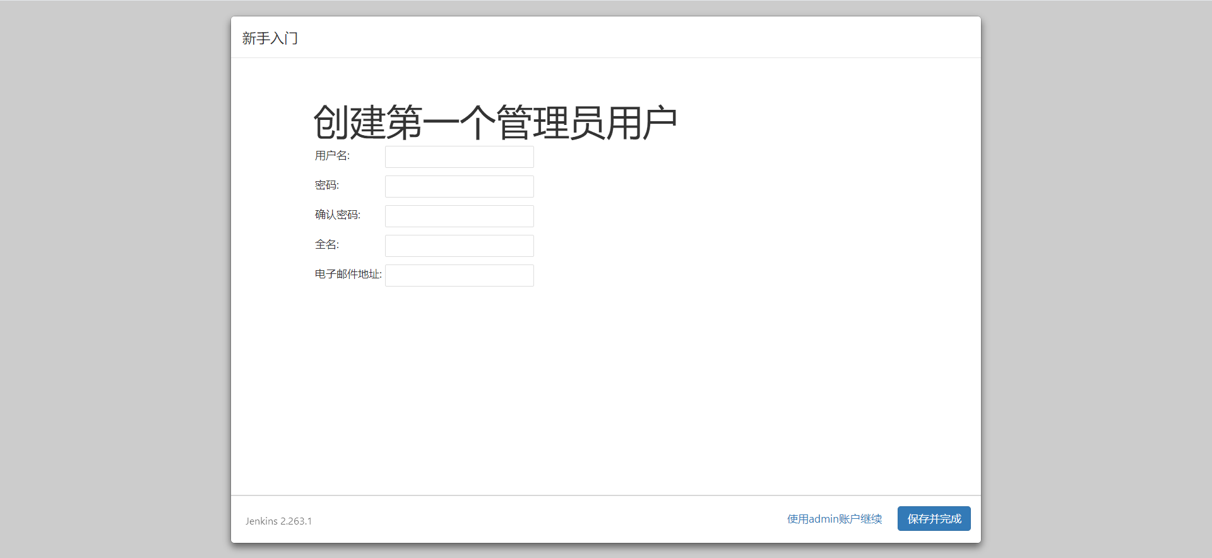Click the 保存并完成 button
The image size is (1212, 558).
click(x=934, y=519)
